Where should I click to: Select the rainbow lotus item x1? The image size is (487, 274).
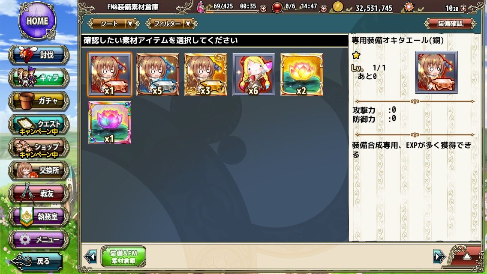110,122
